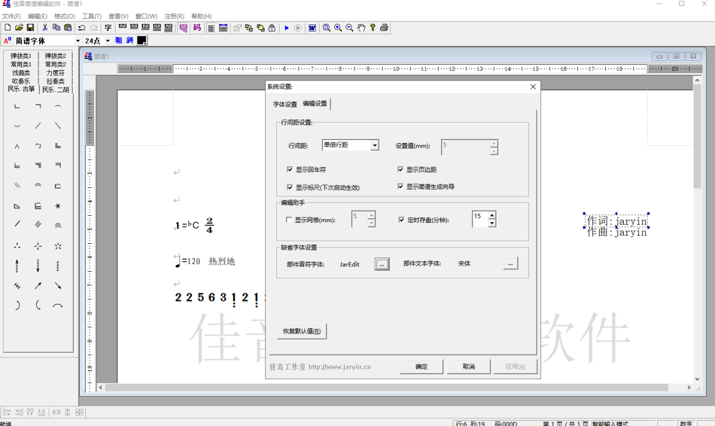Viewport: 715px width, 426px height.
Task: Click the Save file toolbar icon
Action: coord(30,28)
